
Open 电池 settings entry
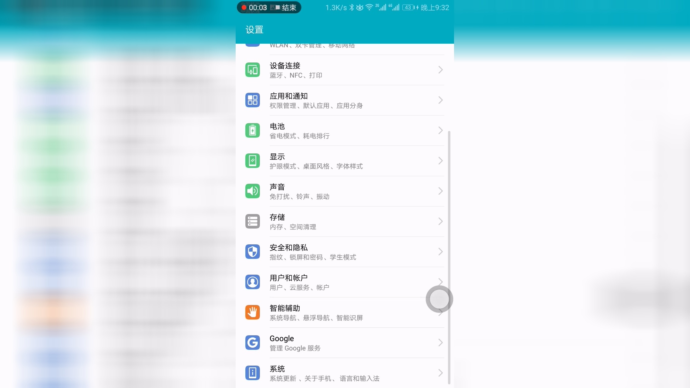pyautogui.click(x=345, y=130)
